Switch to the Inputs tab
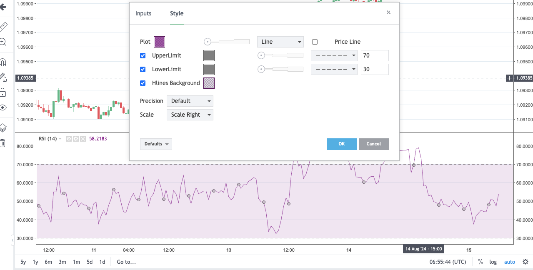Image resolution: width=533 pixels, height=270 pixels. pyautogui.click(x=143, y=13)
